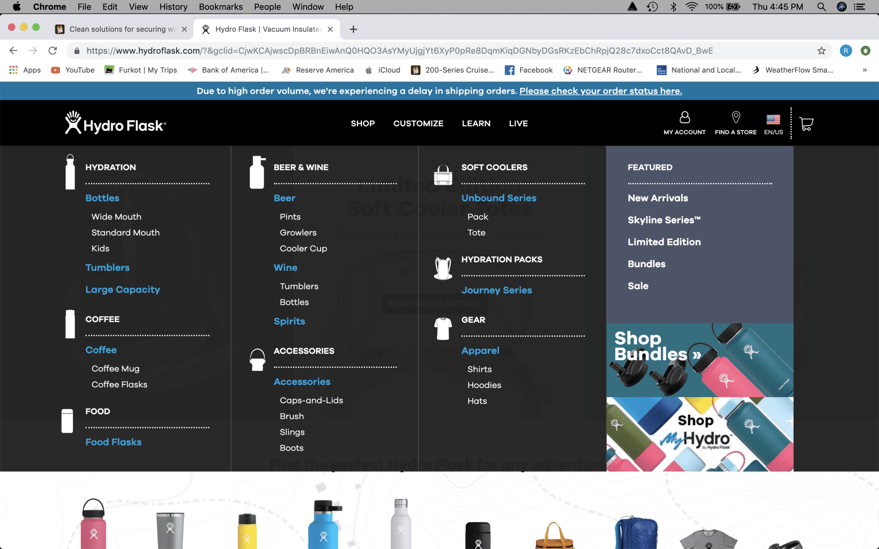Open Time Machine menu bar icon

(652, 7)
